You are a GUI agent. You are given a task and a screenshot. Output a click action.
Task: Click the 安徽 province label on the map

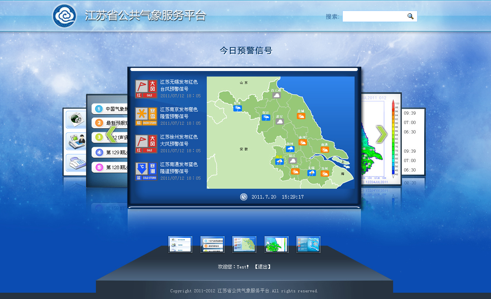pyautogui.click(x=244, y=149)
